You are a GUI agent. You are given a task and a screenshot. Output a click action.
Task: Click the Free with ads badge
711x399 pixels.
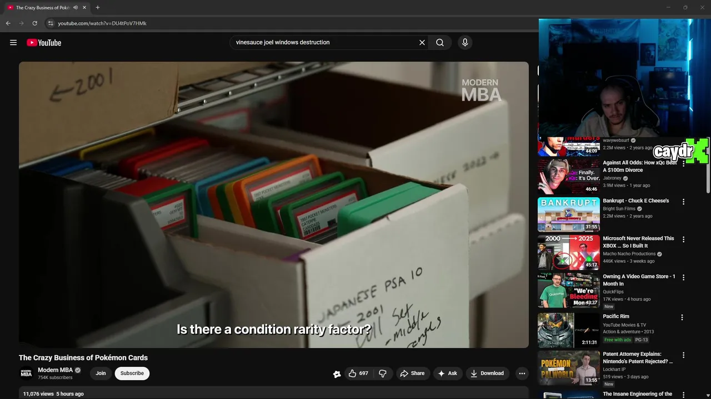point(618,340)
